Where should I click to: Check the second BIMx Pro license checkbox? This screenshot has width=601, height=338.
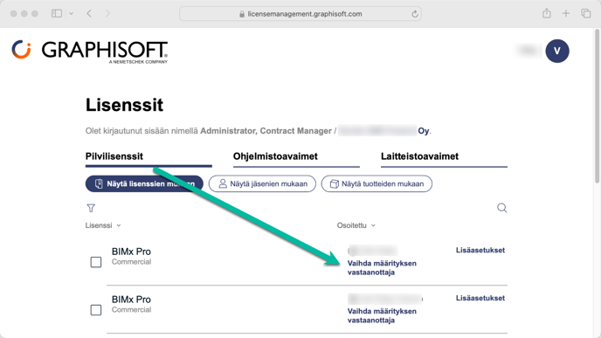point(96,310)
